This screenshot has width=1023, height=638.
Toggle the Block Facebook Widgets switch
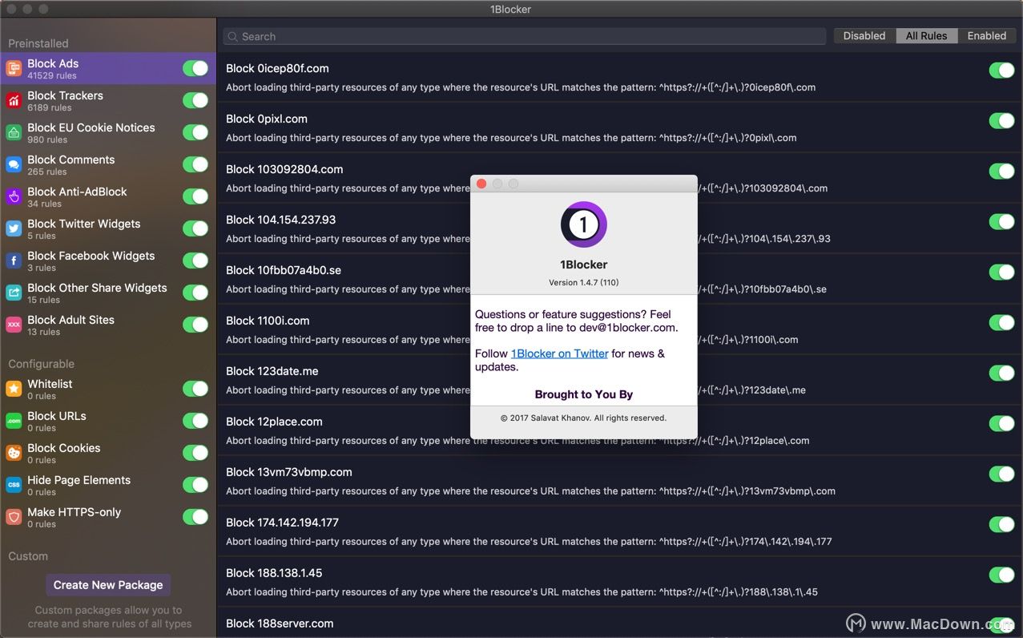[195, 260]
